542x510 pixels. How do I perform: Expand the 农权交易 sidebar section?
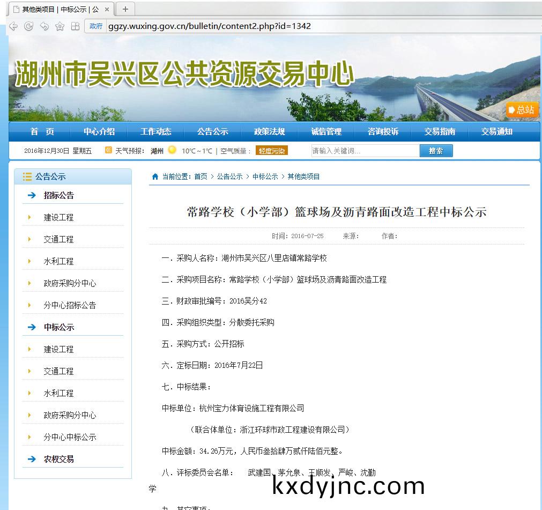(x=58, y=459)
